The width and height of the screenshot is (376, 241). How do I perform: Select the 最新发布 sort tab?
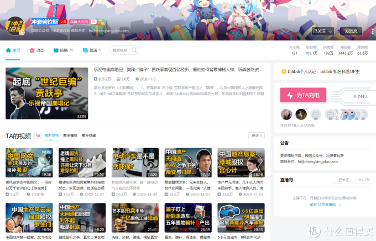[51, 135]
